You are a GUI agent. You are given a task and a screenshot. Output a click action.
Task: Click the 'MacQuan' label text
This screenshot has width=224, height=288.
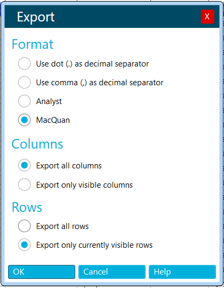pyautogui.click(x=53, y=120)
